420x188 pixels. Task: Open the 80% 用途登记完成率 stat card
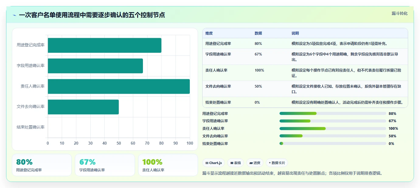[x=42, y=165]
